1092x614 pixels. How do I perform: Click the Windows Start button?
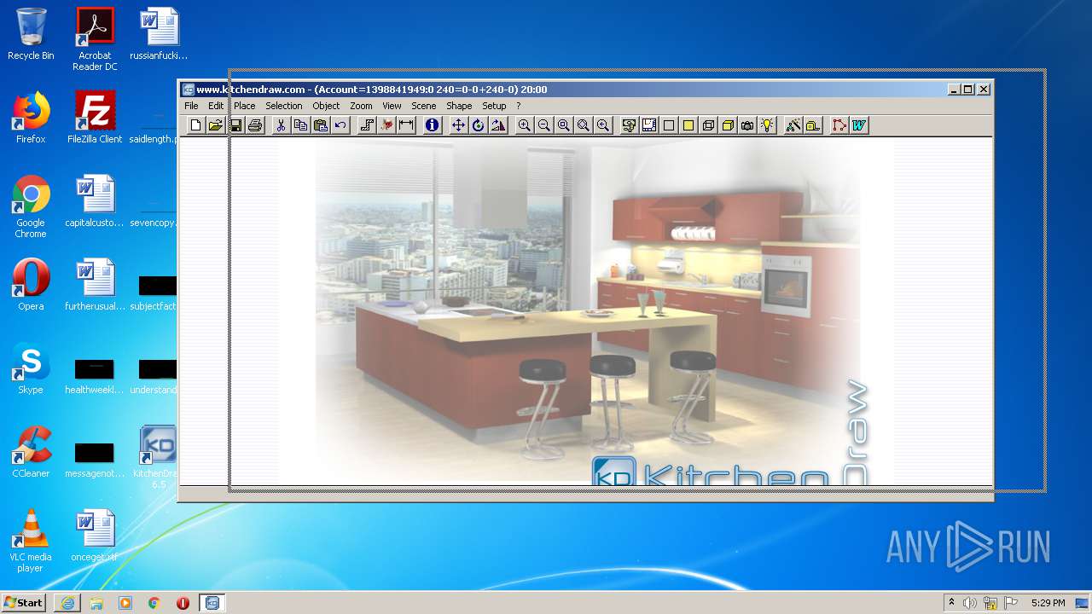tap(24, 603)
